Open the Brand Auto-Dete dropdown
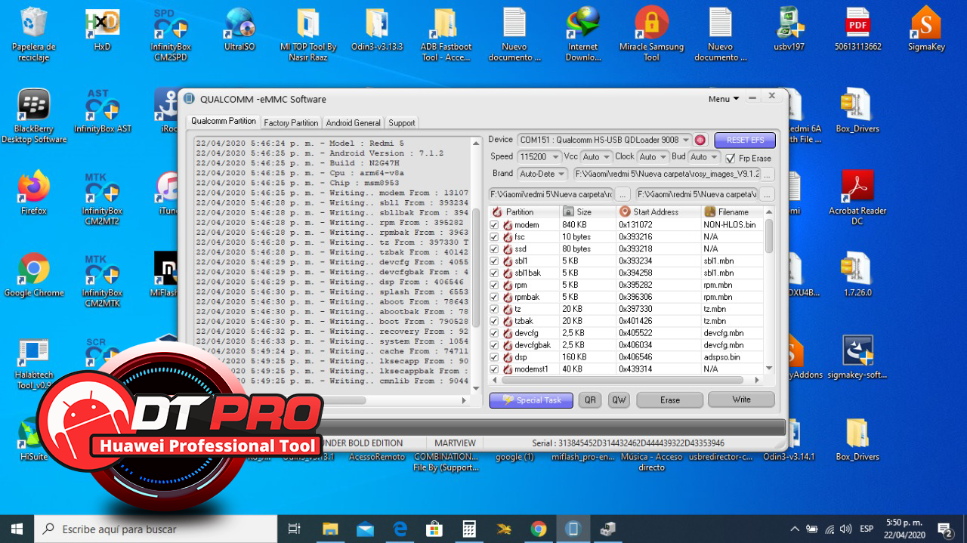This screenshot has height=543, width=967. click(x=542, y=174)
